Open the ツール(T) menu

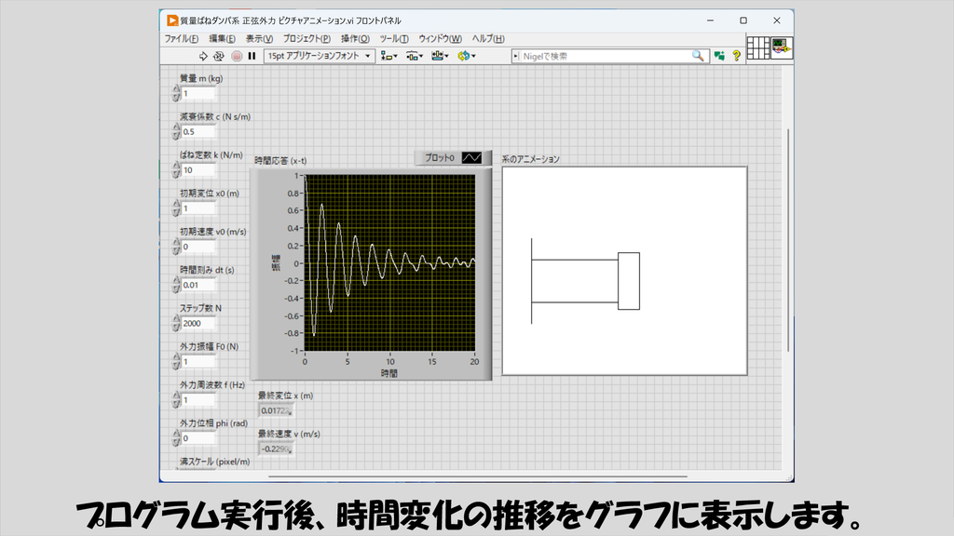pos(394,38)
